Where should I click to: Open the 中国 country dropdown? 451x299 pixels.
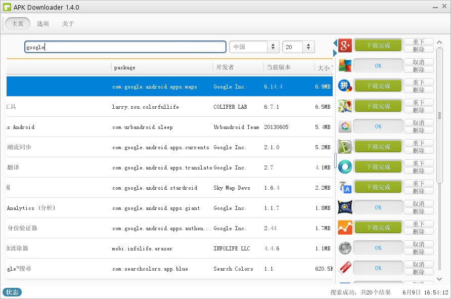coord(254,47)
